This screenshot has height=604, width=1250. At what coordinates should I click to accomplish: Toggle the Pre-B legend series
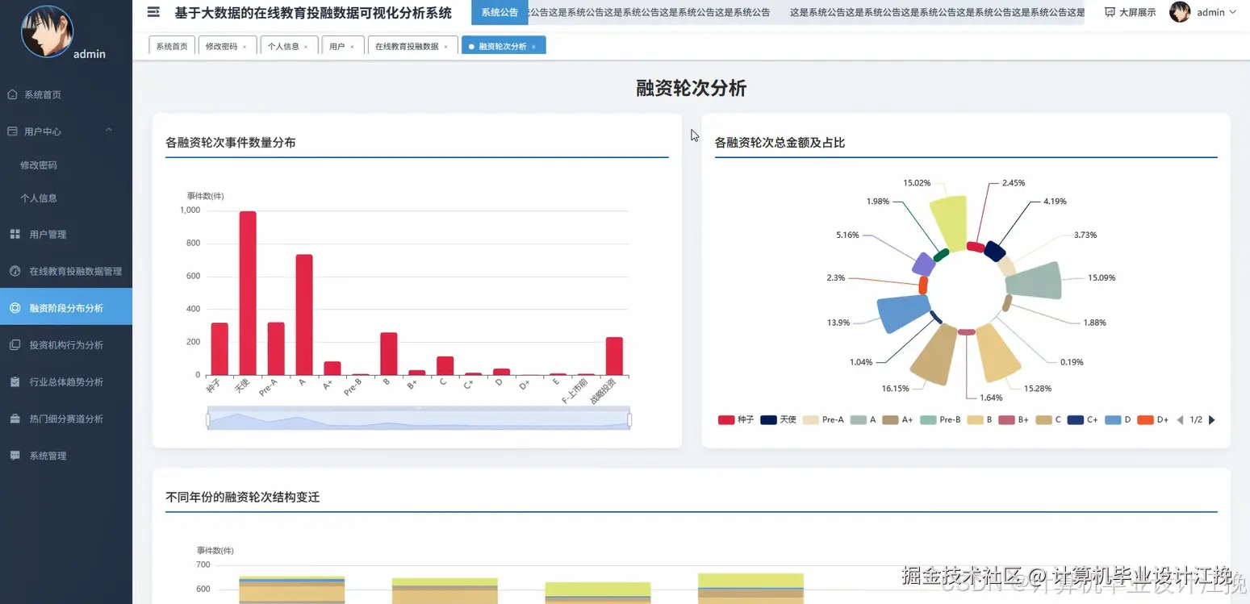point(940,420)
